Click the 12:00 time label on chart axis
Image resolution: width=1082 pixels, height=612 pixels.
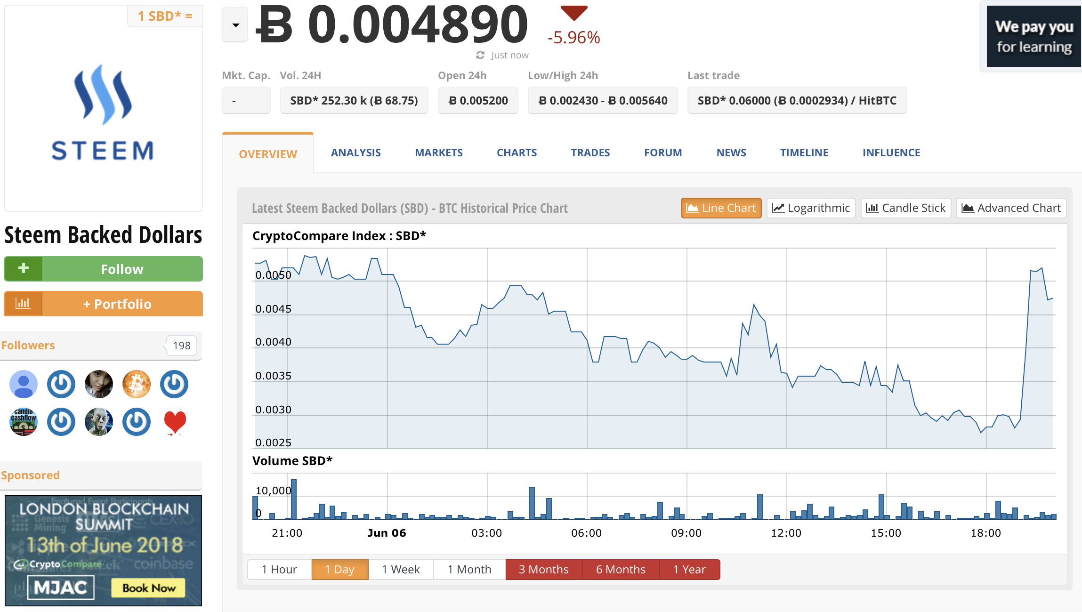pos(786,533)
